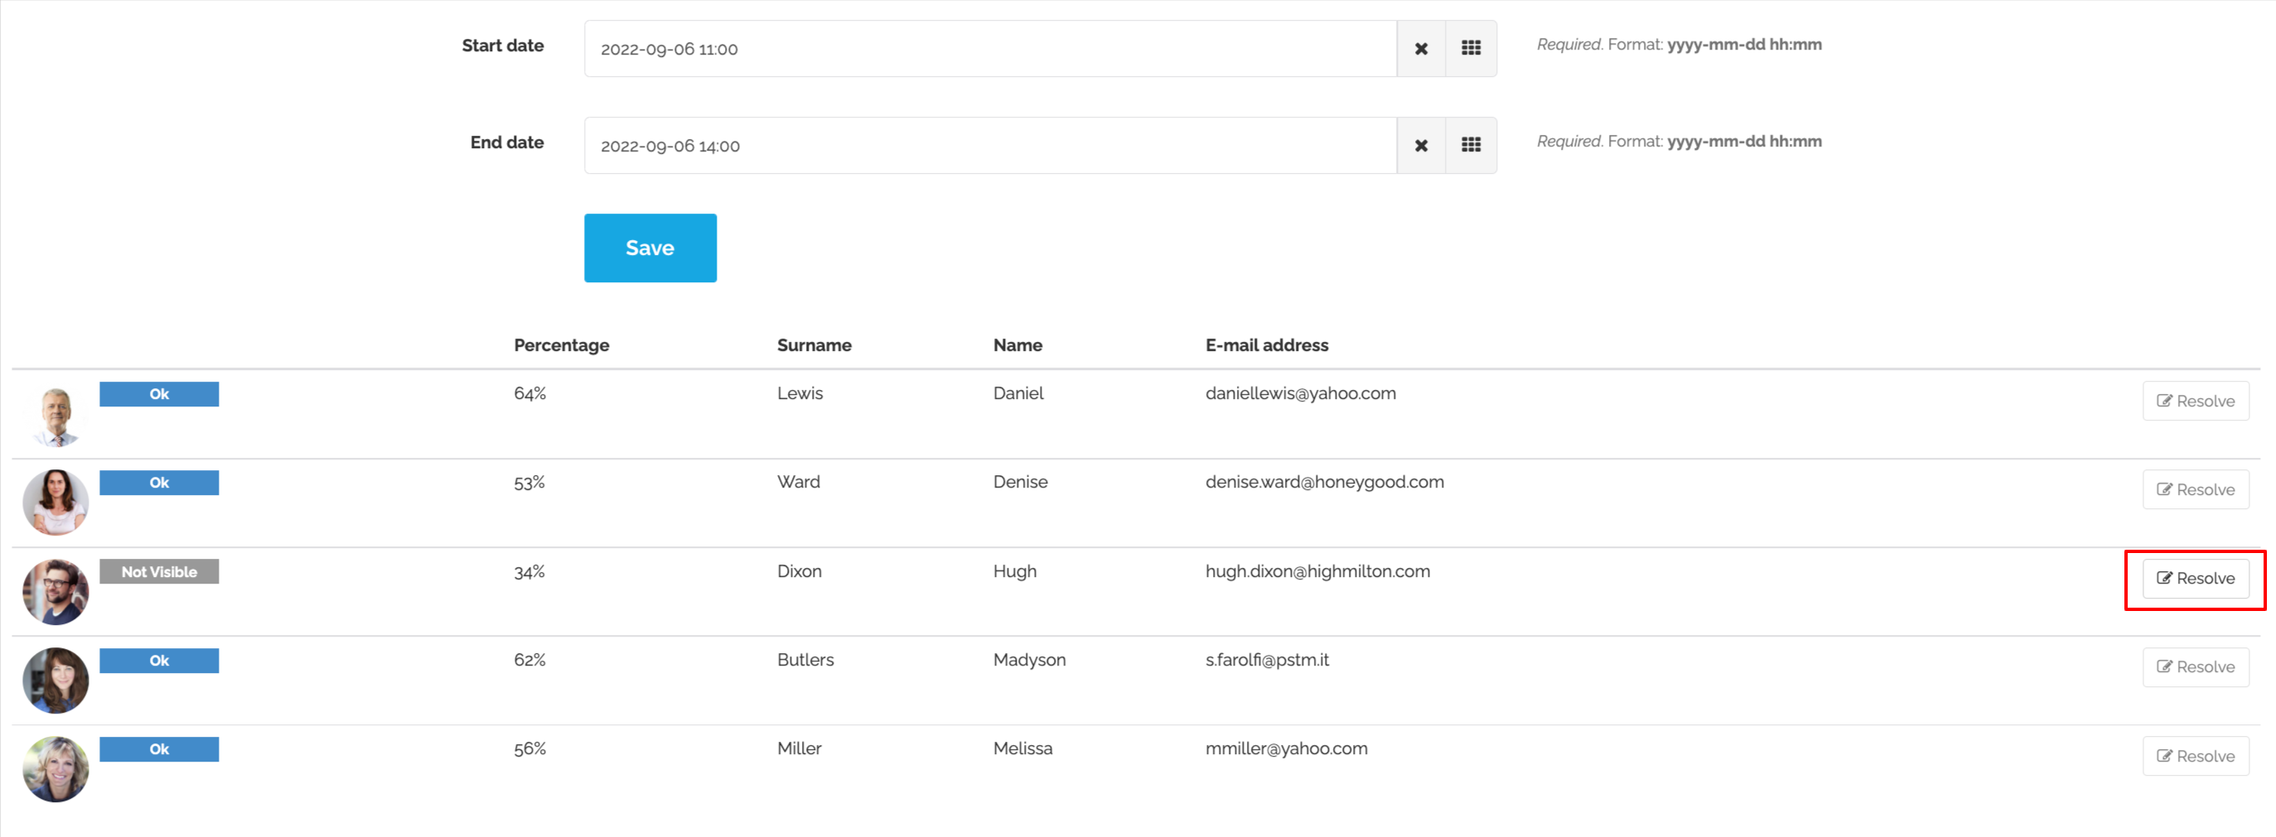
Task: Click the Surname column header
Action: pos(814,345)
